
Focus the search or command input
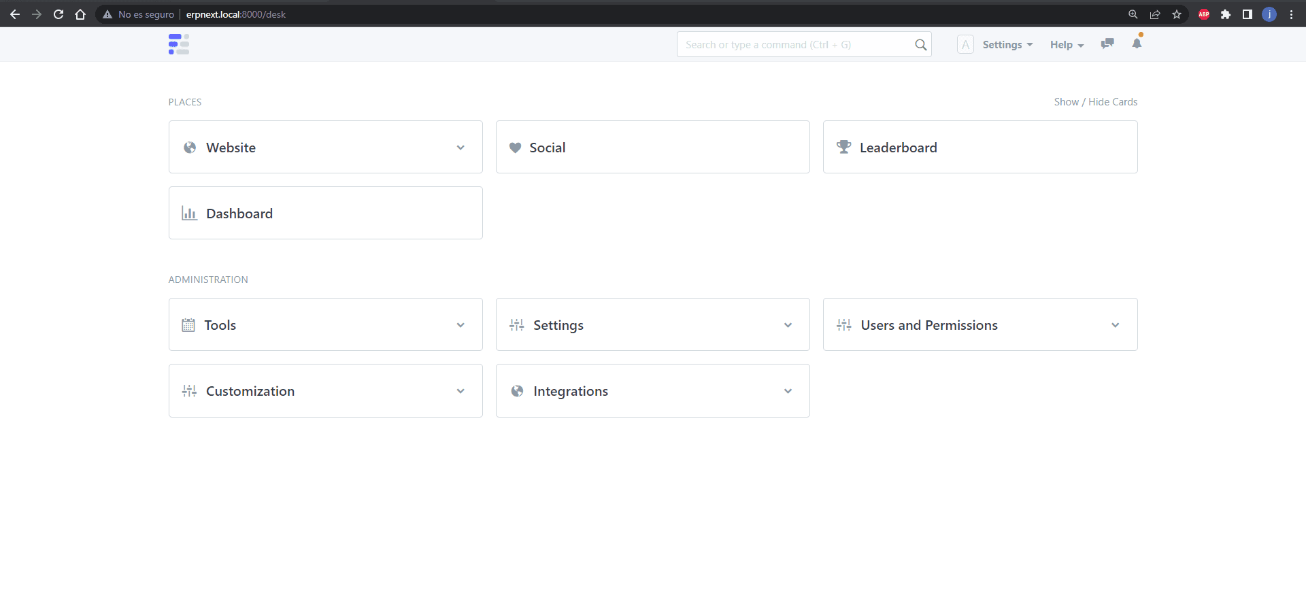pyautogui.click(x=796, y=45)
